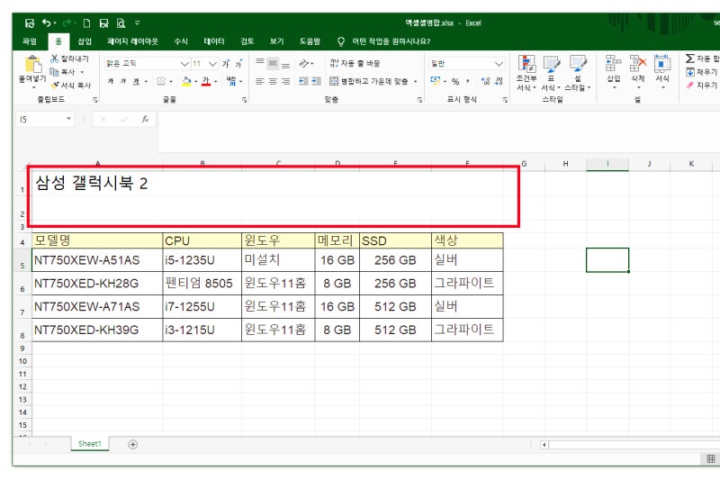The width and height of the screenshot is (720, 480).
Task: Click the AutoSum sigma button
Action: [x=690, y=59]
